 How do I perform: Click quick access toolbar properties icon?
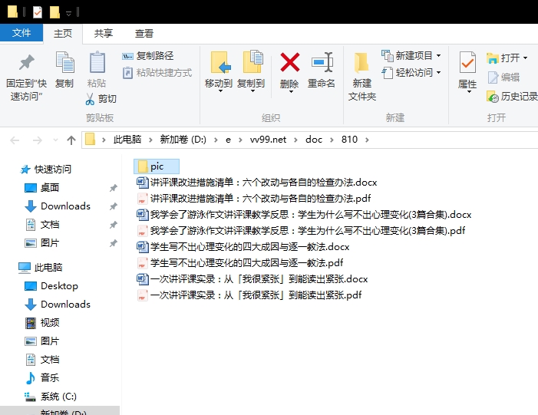(38, 12)
